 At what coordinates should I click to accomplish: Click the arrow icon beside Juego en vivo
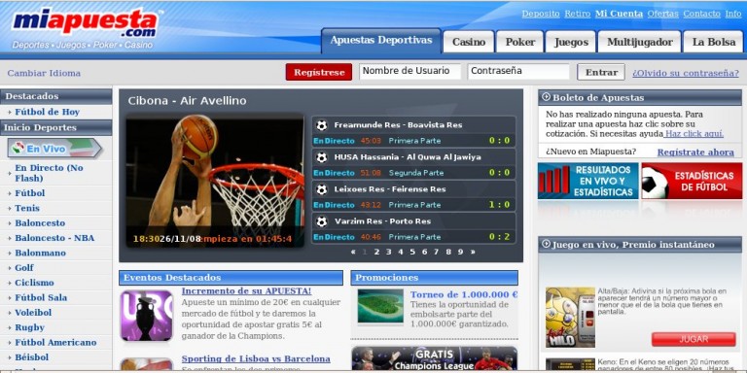pos(546,244)
